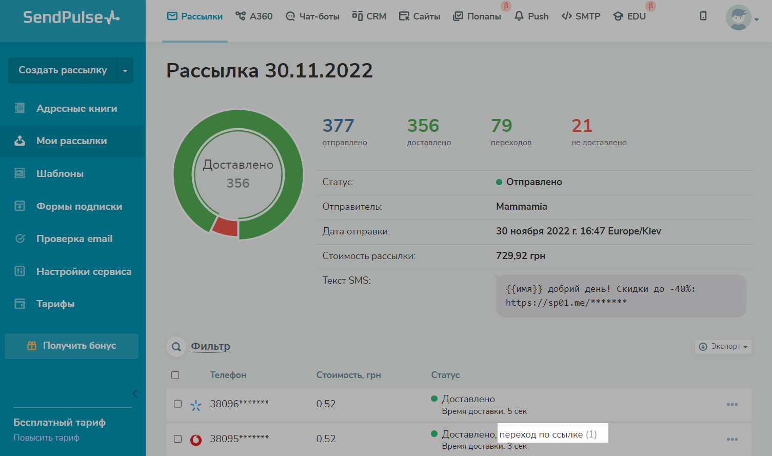Open account dropdown arrow next to avatar

(x=757, y=20)
